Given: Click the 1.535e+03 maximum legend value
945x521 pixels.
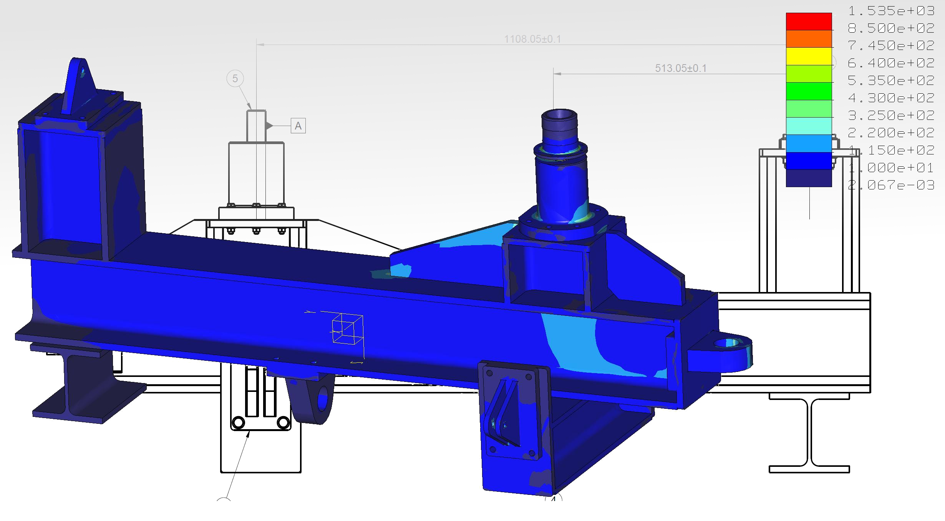Looking at the screenshot, I should 891,11.
